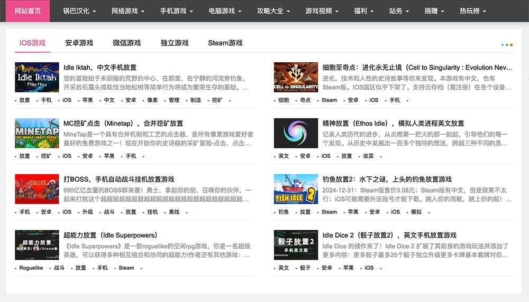The image size is (529, 302).
Task: Click the three colored dots more icon
Action: tap(507, 45)
